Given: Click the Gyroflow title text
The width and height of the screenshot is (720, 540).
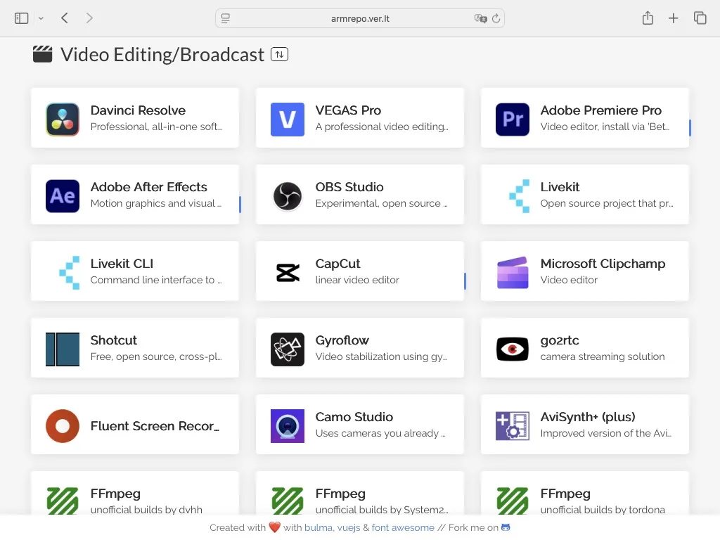Looking at the screenshot, I should pos(342,340).
